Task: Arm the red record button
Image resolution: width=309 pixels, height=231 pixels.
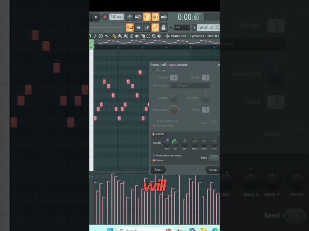Action: pyautogui.click(x=105, y=17)
